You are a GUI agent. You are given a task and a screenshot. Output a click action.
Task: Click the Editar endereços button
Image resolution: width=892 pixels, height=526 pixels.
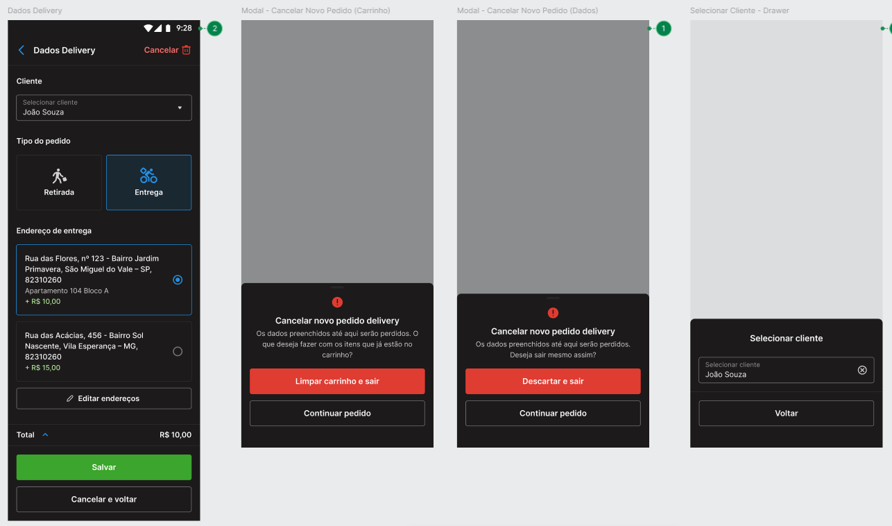tap(104, 398)
